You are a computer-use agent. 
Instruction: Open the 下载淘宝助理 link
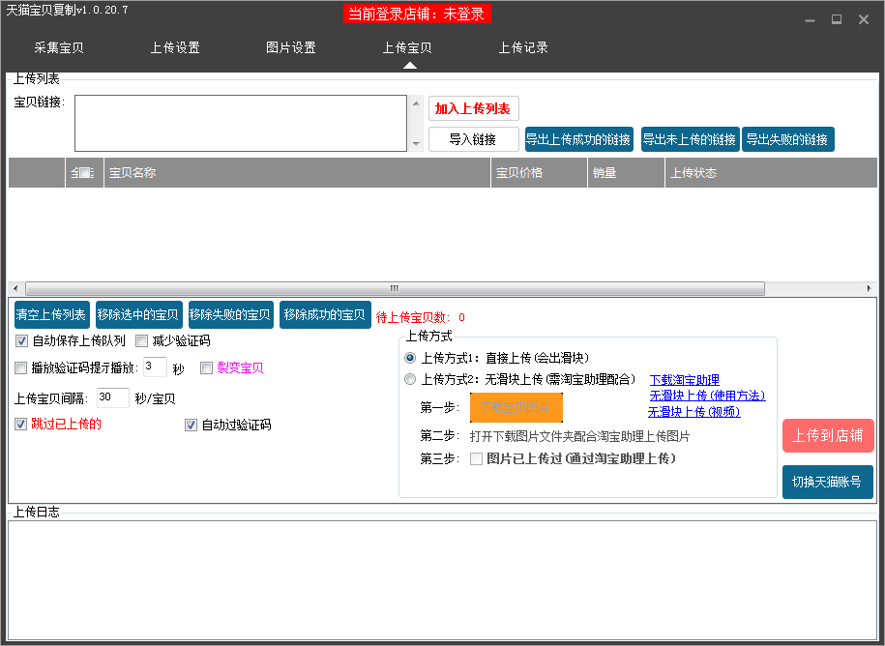684,380
